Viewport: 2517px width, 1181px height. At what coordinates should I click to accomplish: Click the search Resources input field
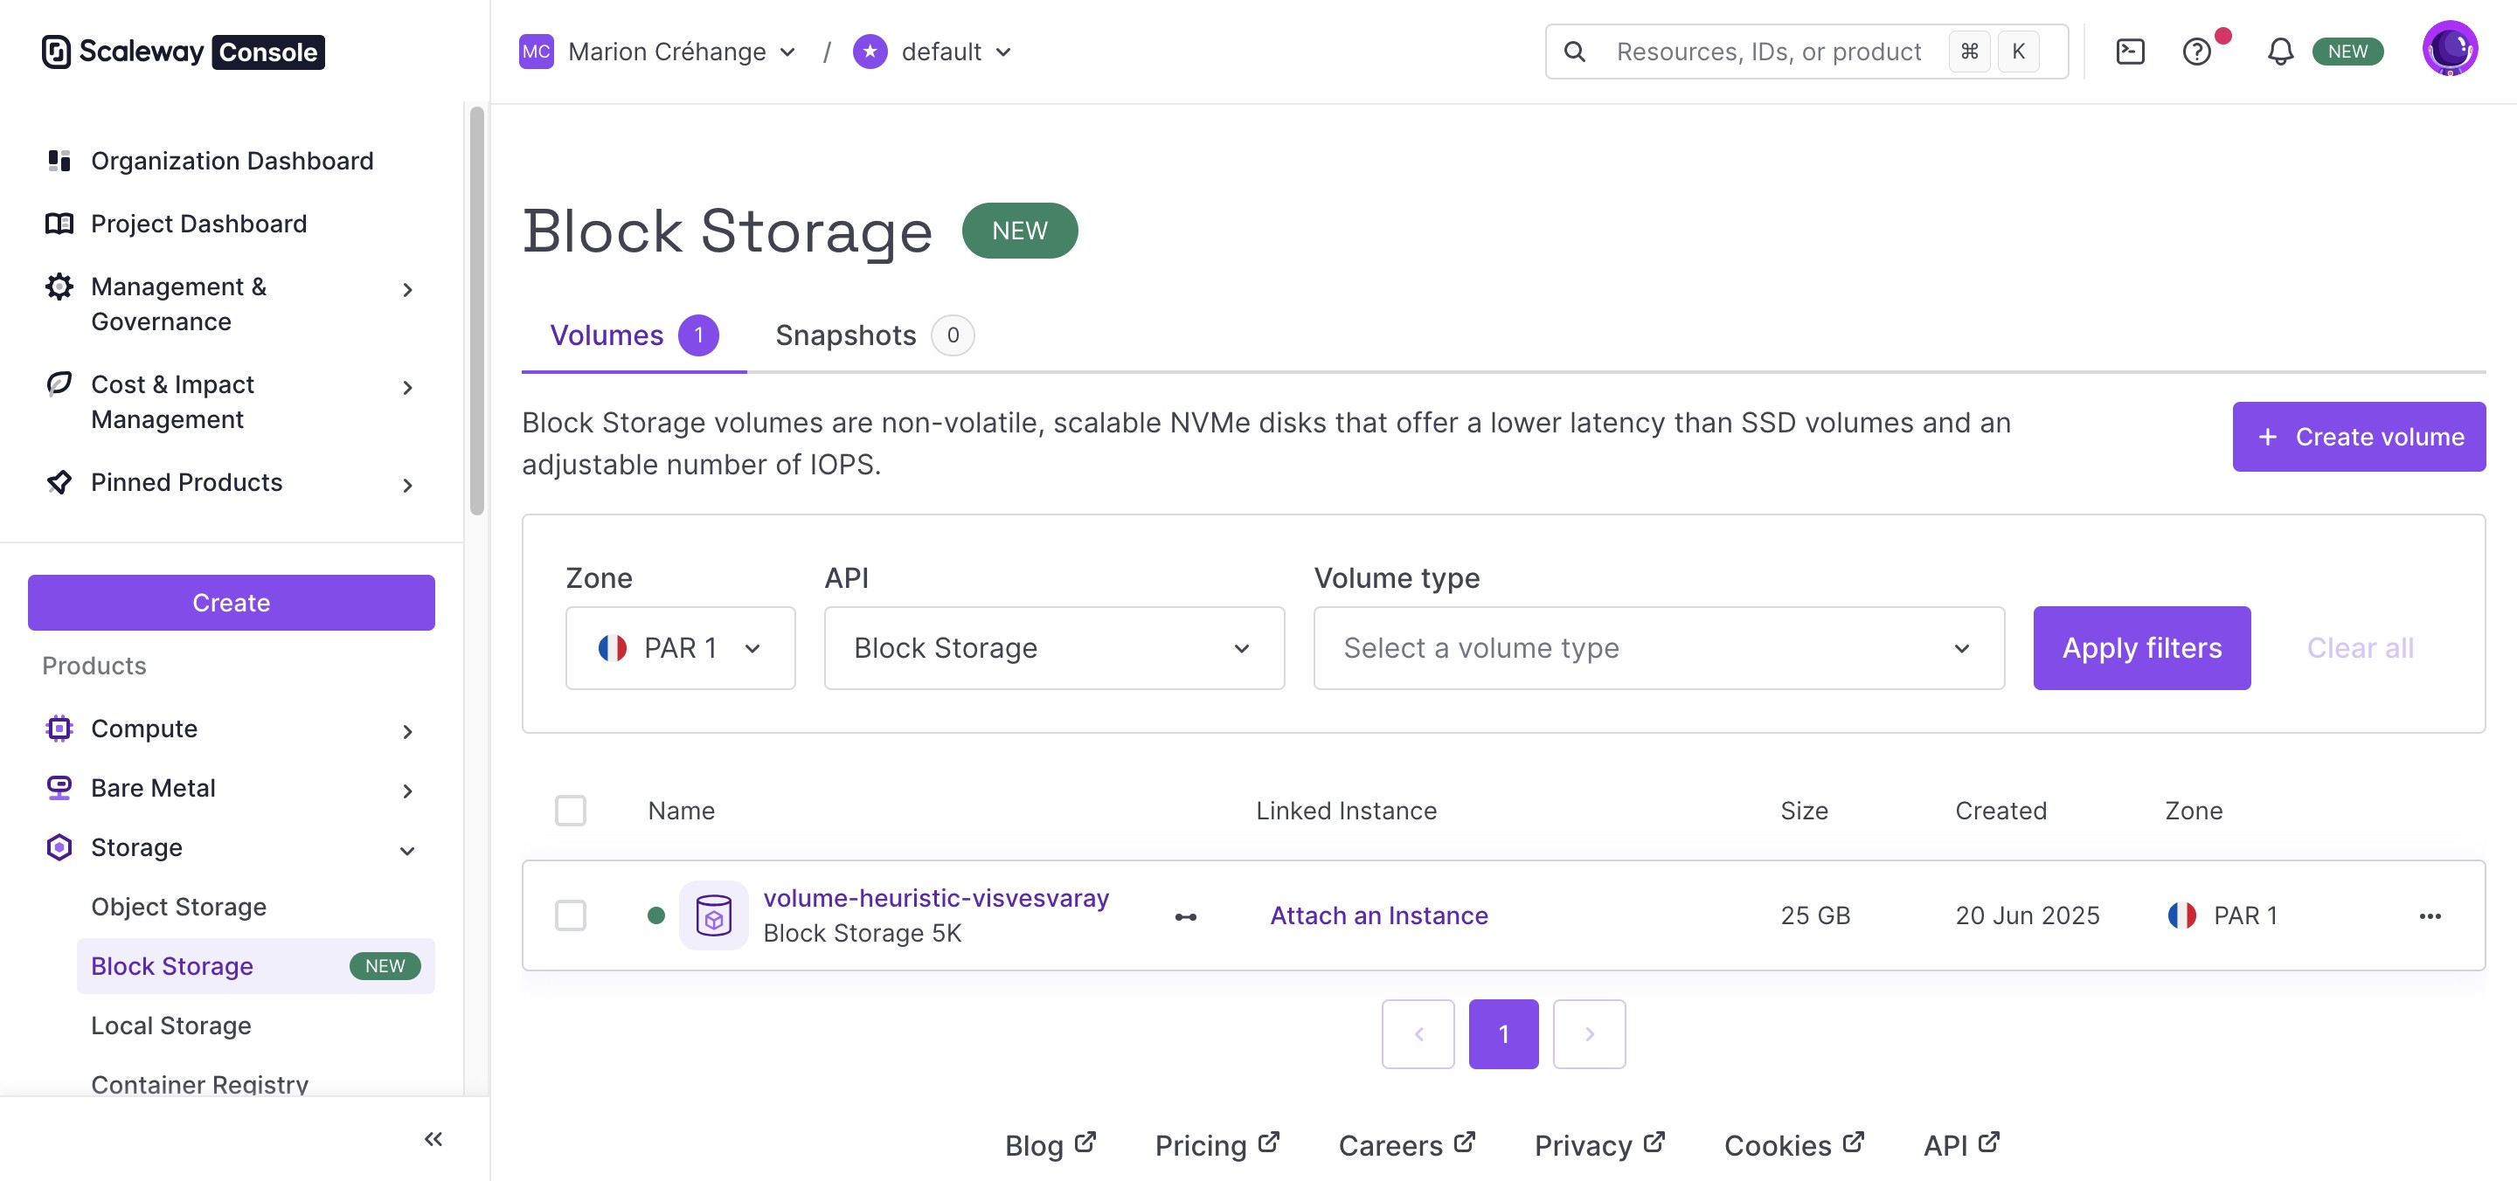click(x=1806, y=52)
